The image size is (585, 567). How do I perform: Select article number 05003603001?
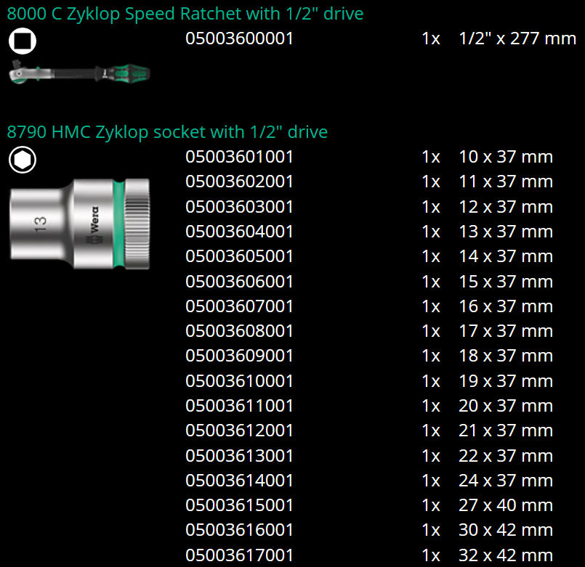coord(239,207)
